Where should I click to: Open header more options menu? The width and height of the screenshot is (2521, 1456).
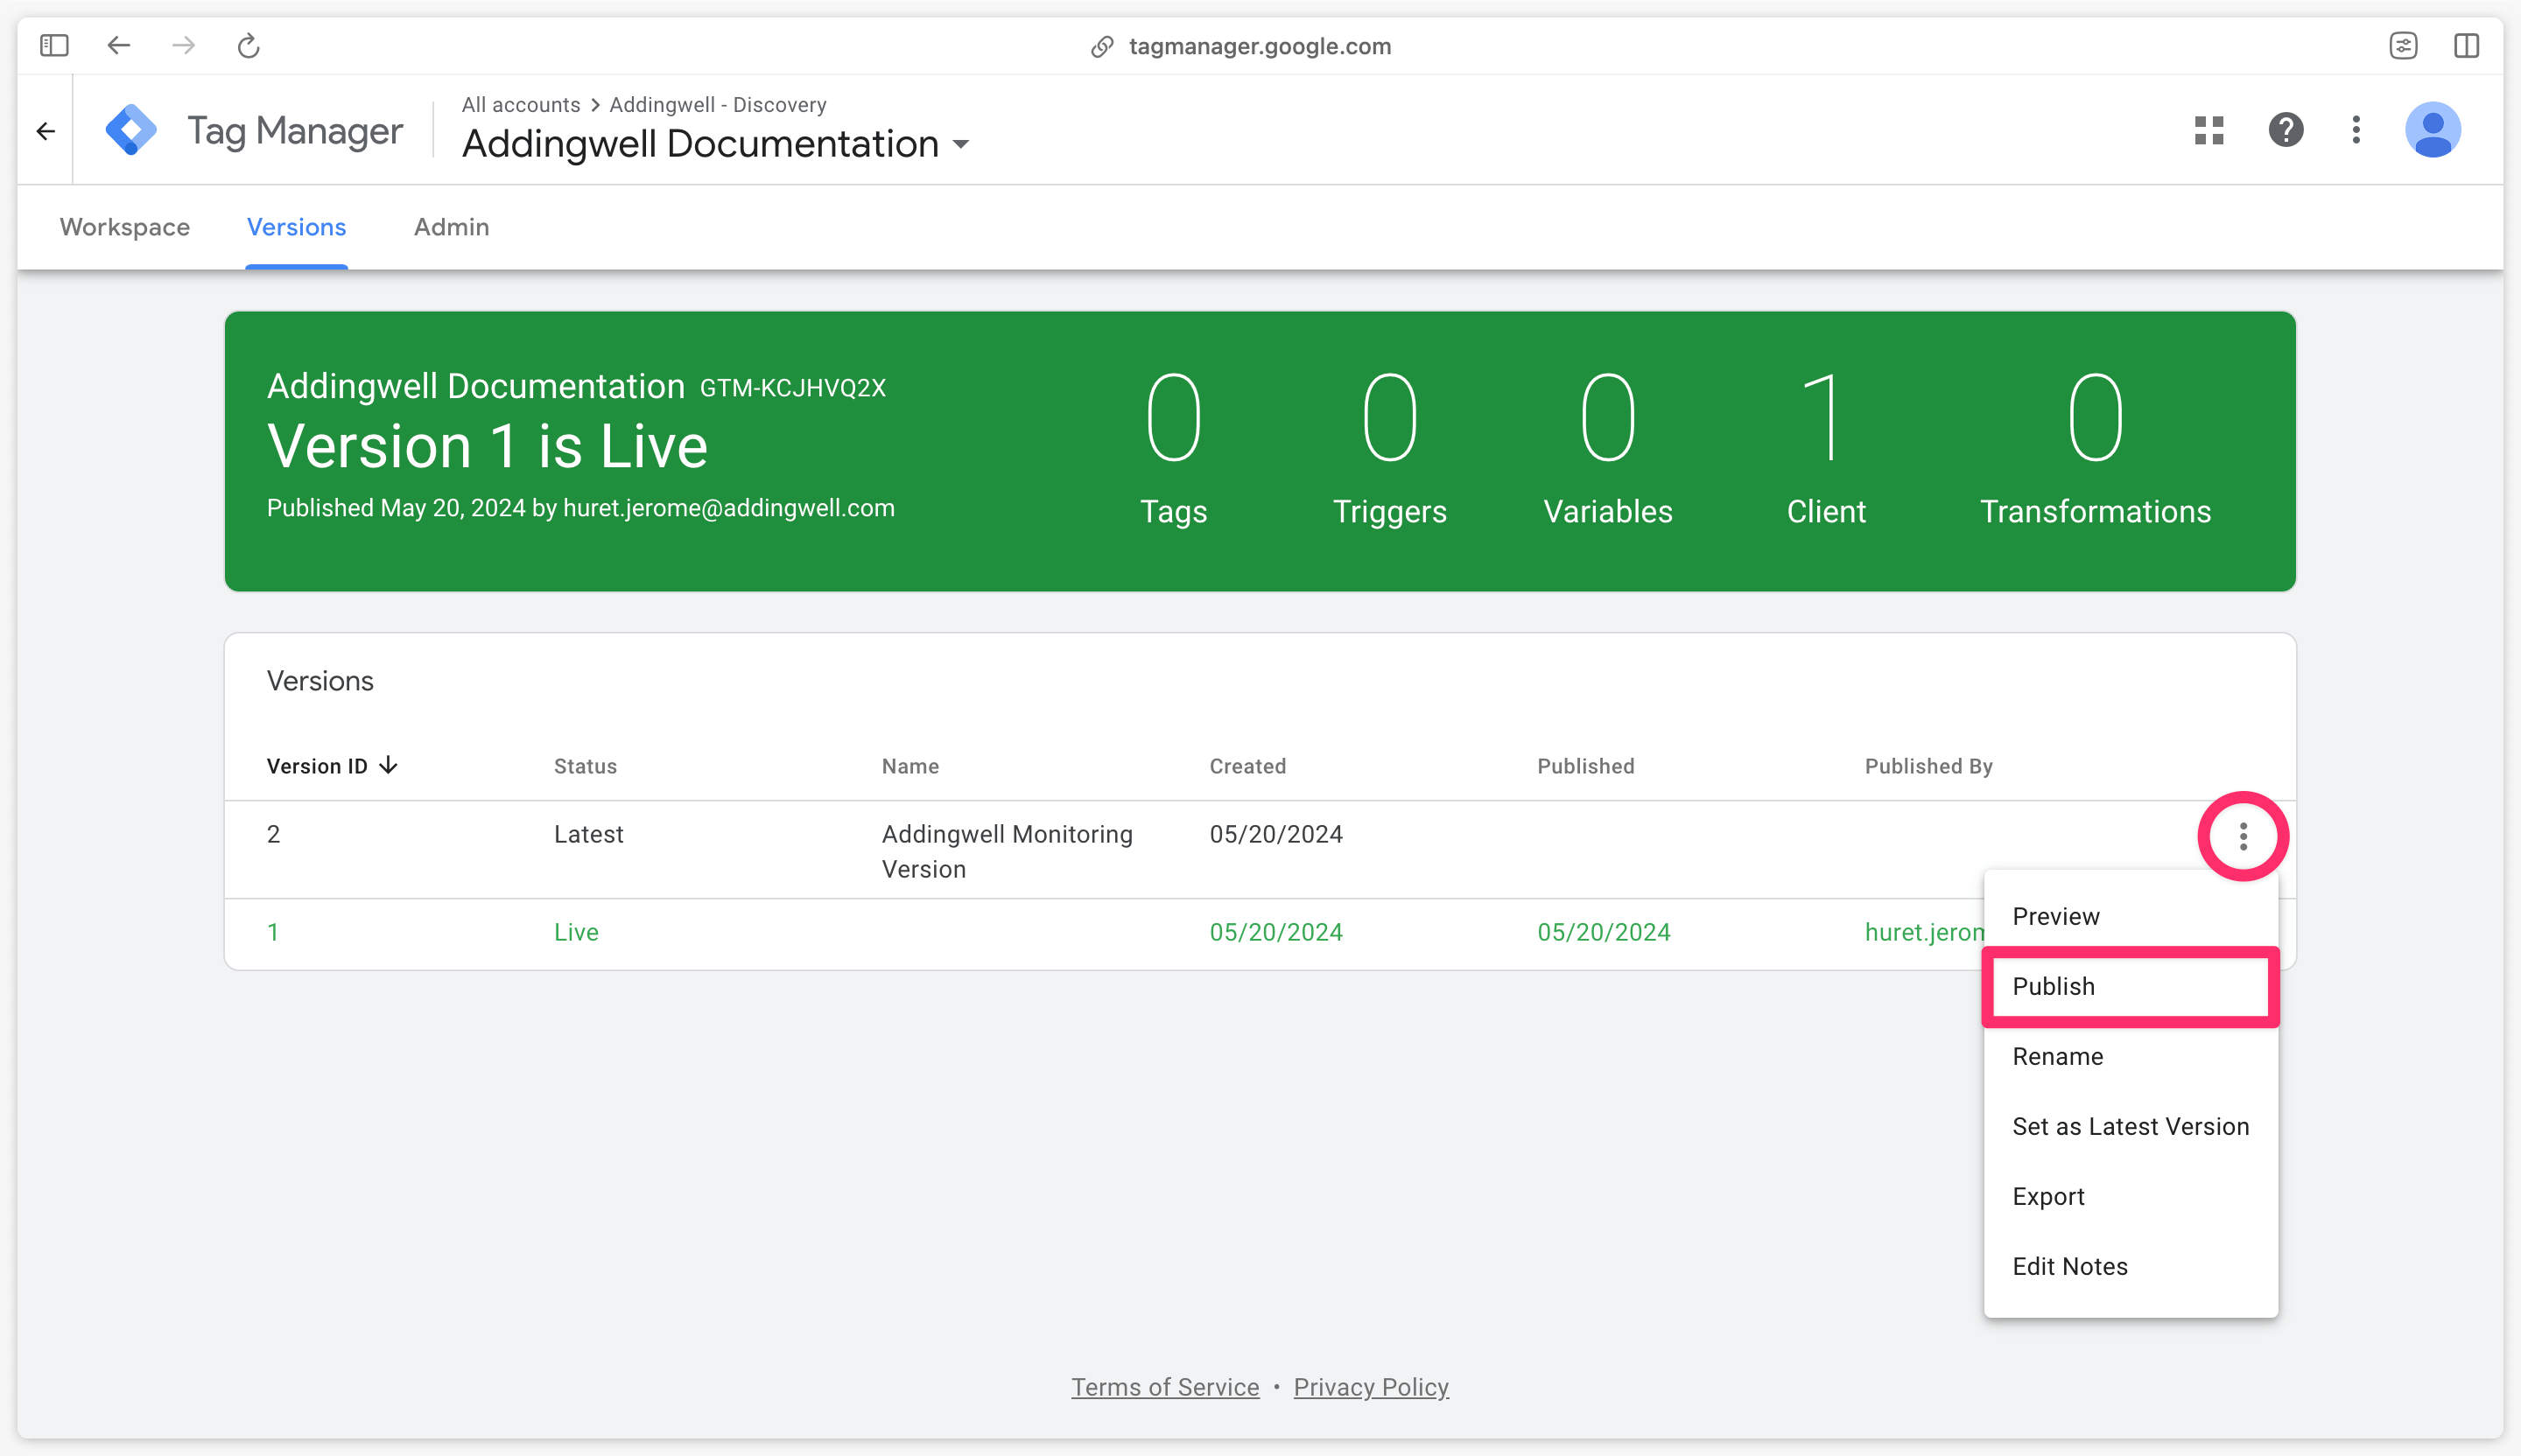point(2356,130)
